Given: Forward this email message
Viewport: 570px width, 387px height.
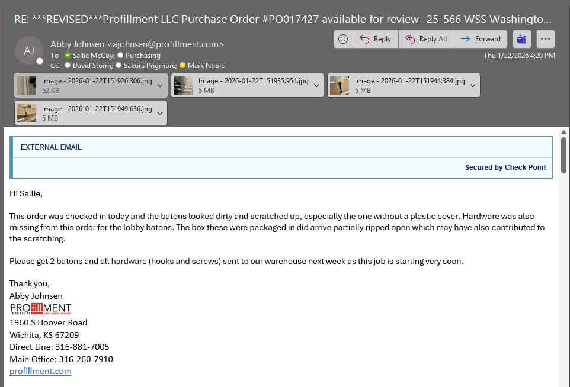Looking at the screenshot, I should (x=481, y=39).
